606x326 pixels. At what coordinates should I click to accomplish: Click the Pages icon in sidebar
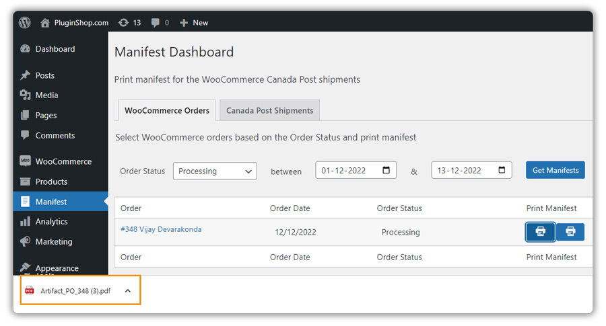coord(25,115)
